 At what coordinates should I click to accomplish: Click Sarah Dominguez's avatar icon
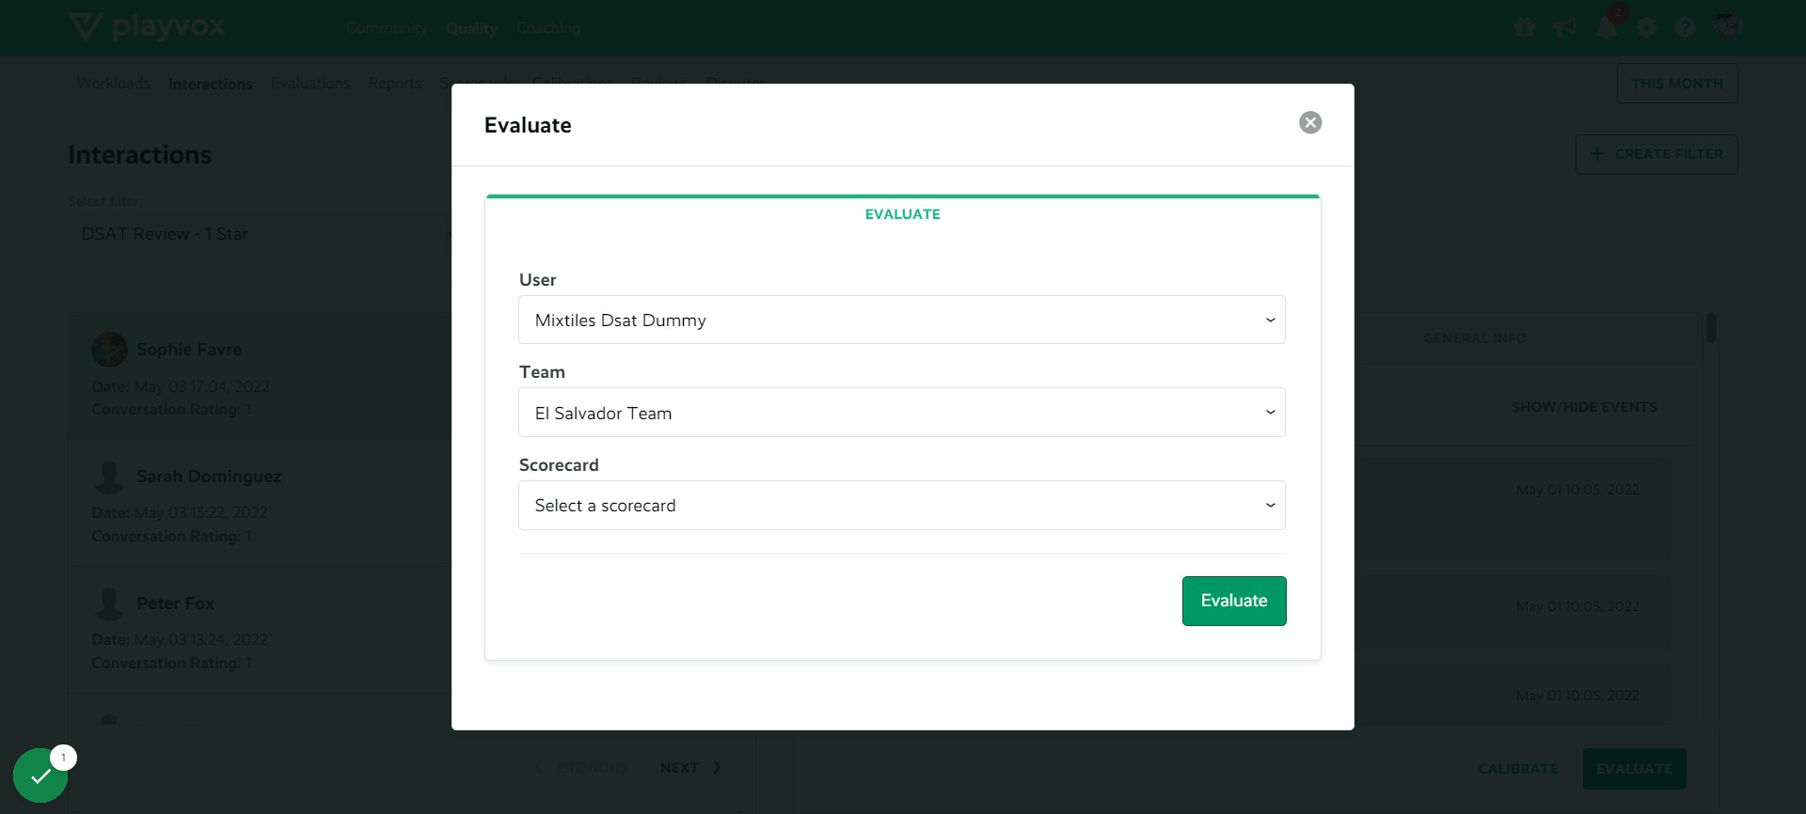[x=109, y=477]
